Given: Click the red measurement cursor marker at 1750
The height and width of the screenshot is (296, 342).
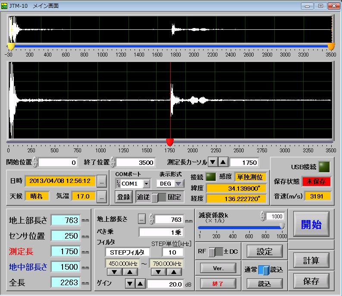Looking at the screenshot, I should 170,142.
